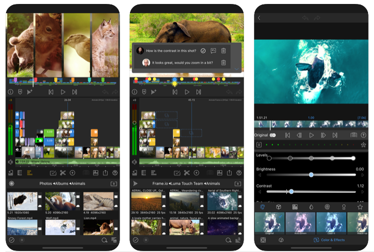The width and height of the screenshot is (374, 252).
Task: Play the clip on right phone editor
Action: (311, 135)
